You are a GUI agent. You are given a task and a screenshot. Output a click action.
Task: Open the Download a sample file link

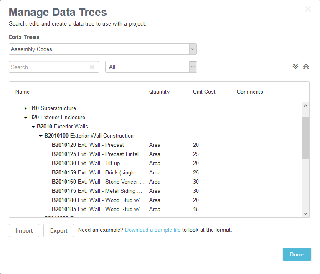152,230
